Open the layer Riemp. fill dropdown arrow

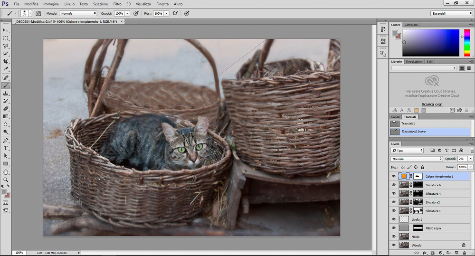click(470, 167)
